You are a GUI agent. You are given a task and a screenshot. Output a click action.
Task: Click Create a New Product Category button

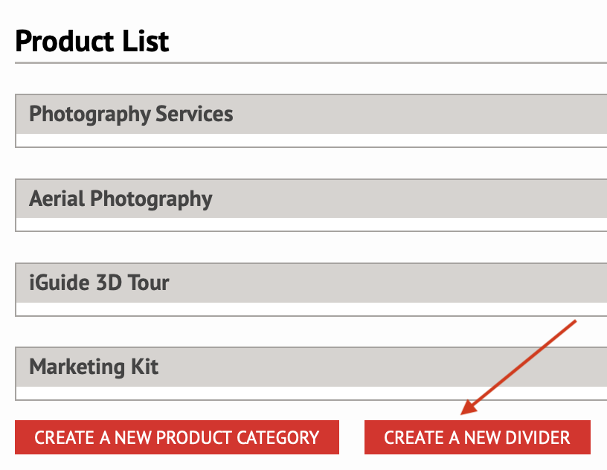pyautogui.click(x=177, y=437)
